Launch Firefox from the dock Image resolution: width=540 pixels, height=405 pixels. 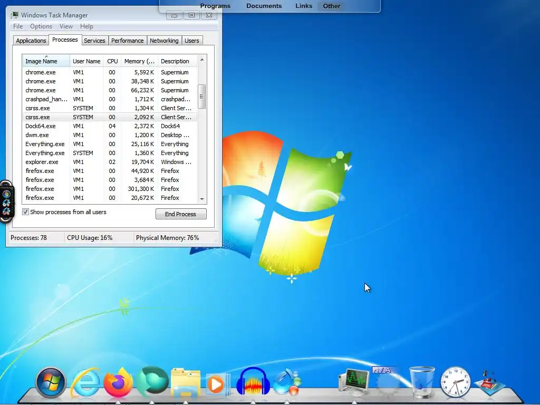[118, 383]
